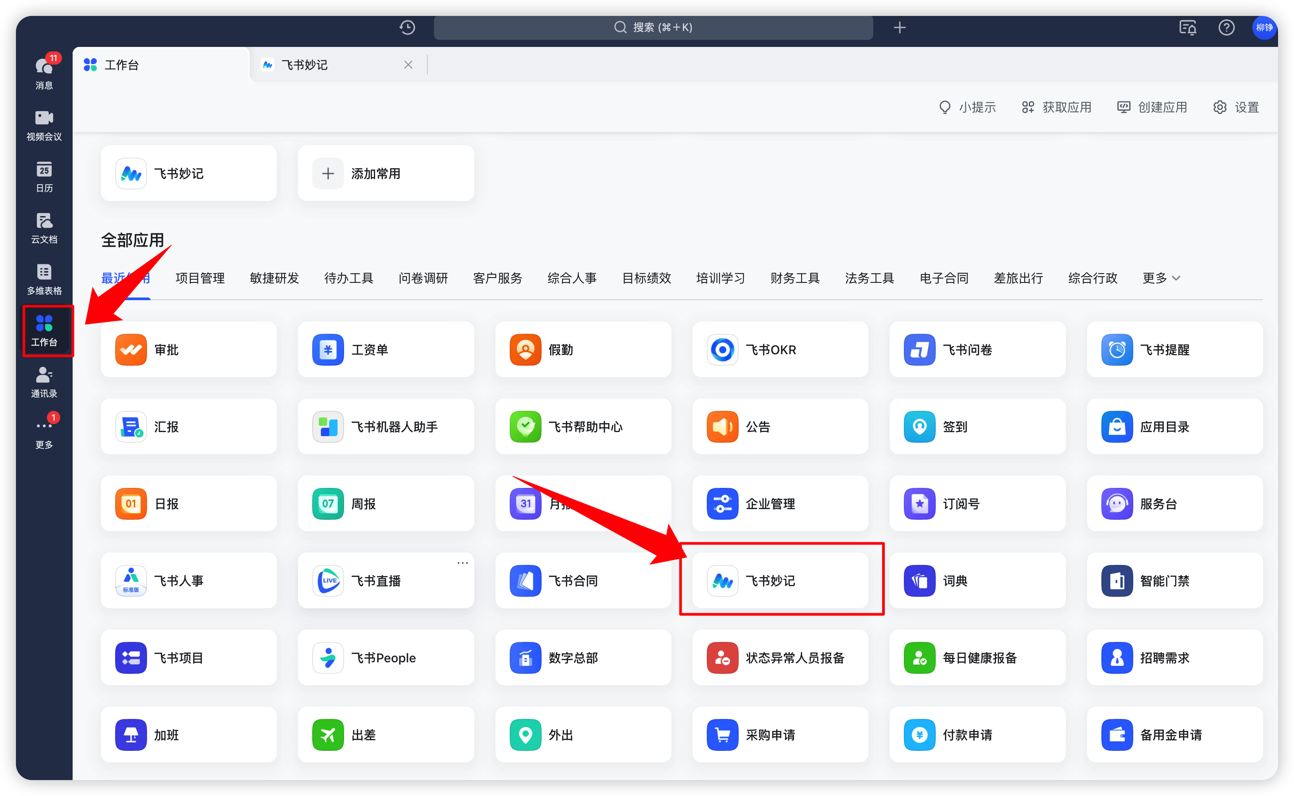Expand the 更多 category dropdown

point(1161,278)
